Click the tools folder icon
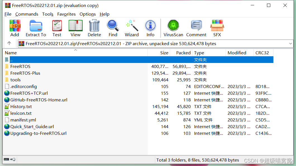296x166 pixels. point(7,80)
